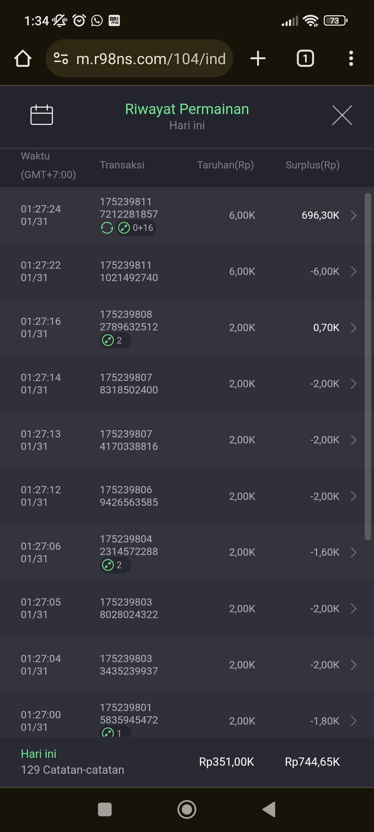
Task: Tap the free spin icon on 01:27:24 row
Action: 107,228
